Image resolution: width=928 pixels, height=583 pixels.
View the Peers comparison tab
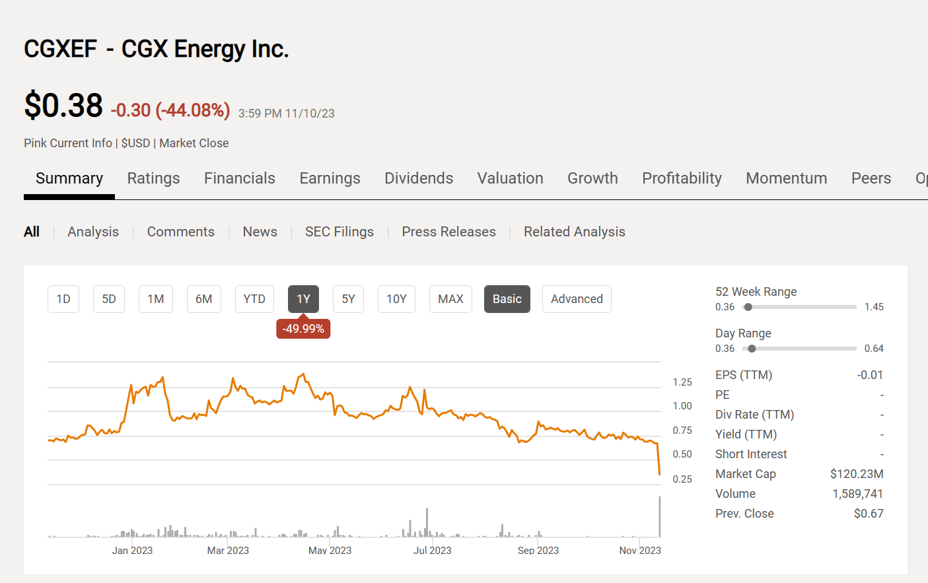871,178
